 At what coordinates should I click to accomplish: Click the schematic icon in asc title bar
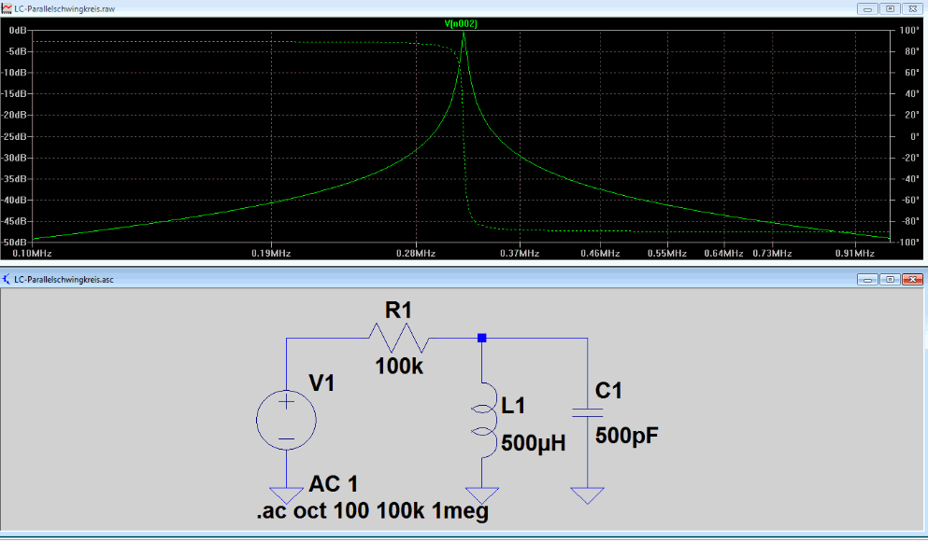7,279
